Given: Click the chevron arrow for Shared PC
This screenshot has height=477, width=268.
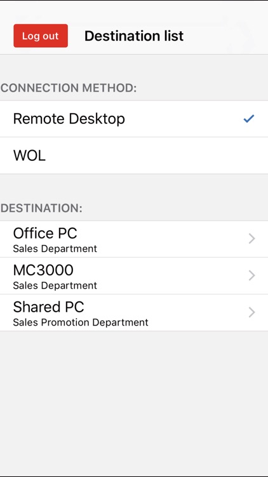Looking at the screenshot, I should [x=251, y=312].
